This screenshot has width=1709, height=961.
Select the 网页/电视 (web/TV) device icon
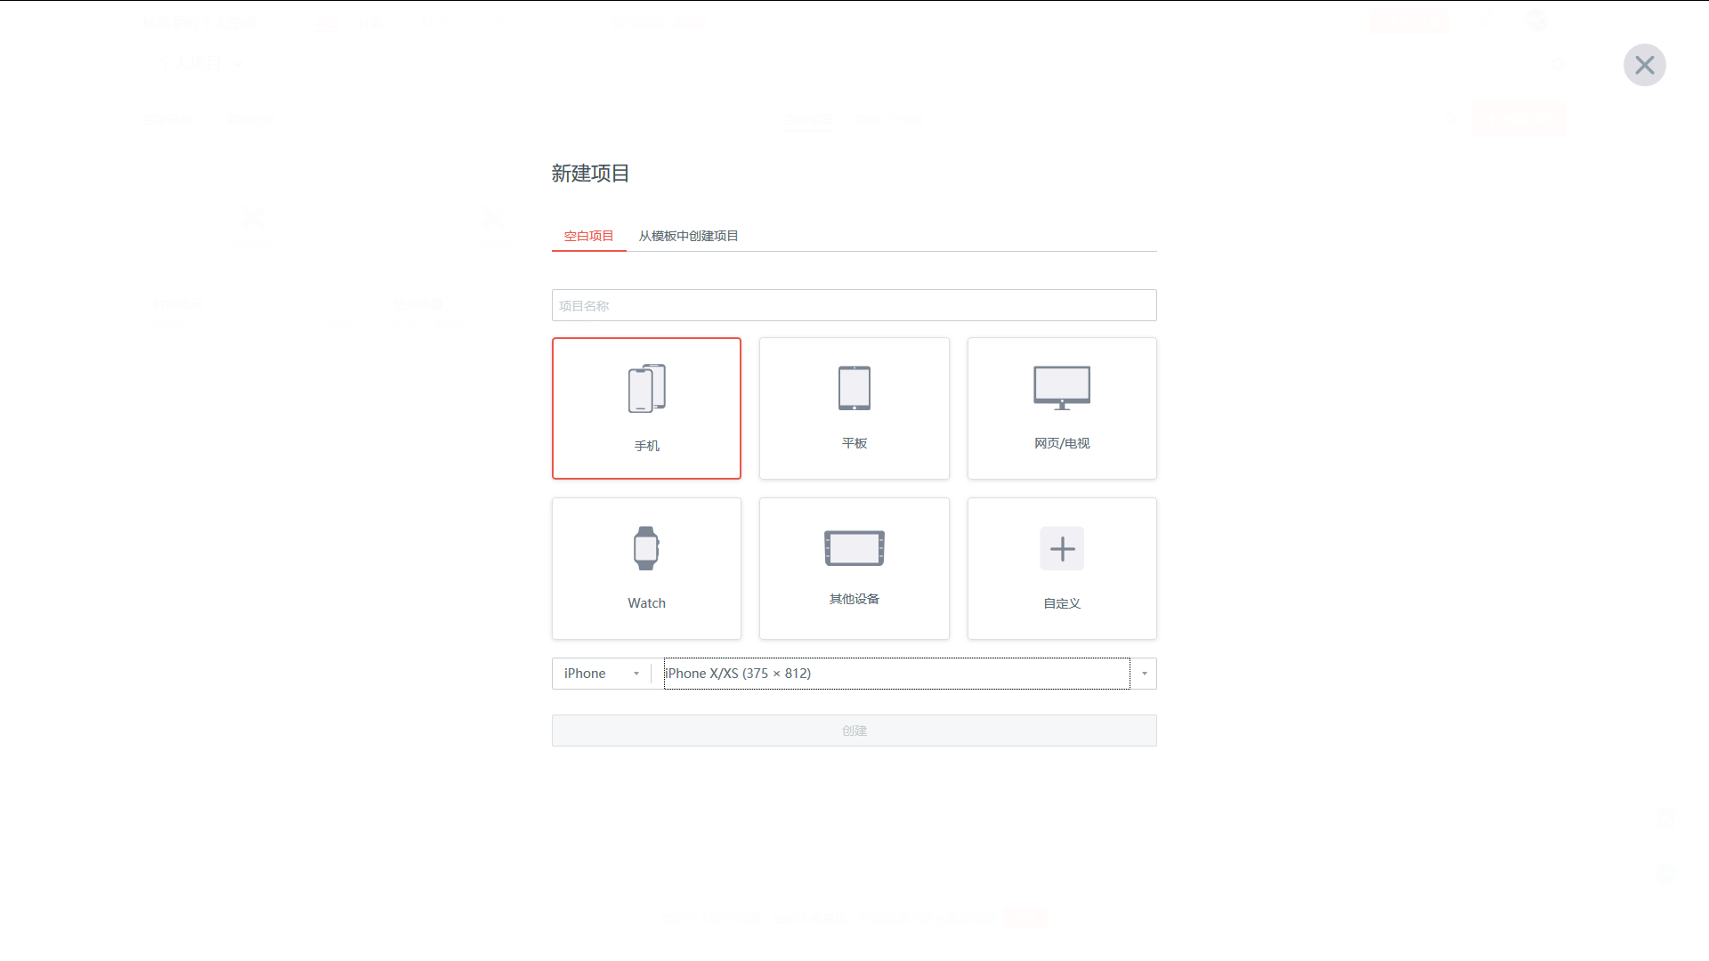pyautogui.click(x=1062, y=408)
